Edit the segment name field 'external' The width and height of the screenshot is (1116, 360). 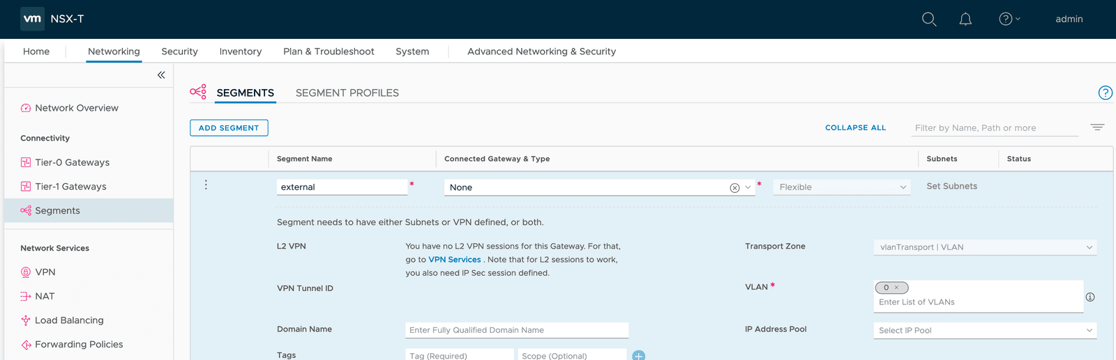point(342,187)
